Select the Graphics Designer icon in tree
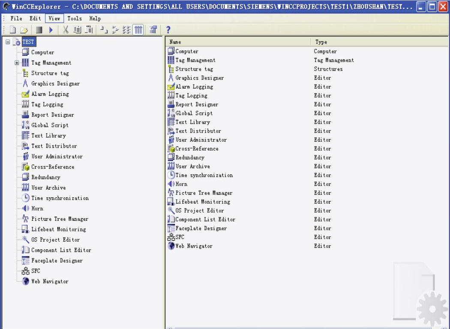The image size is (450, 329). coord(25,83)
